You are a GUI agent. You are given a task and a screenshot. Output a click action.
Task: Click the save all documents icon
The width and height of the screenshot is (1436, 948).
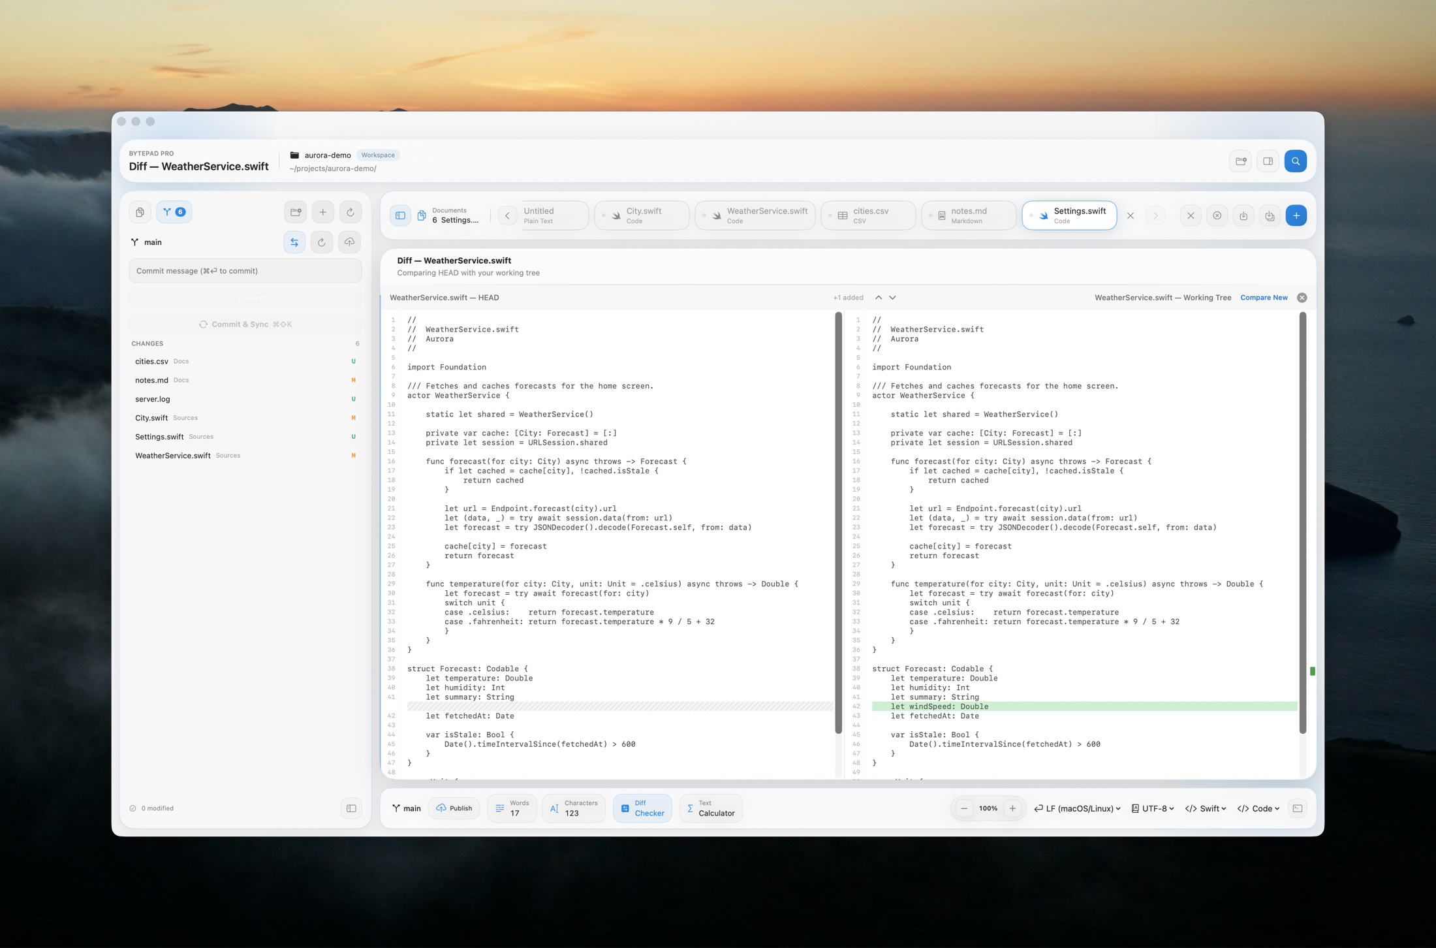(x=1270, y=215)
